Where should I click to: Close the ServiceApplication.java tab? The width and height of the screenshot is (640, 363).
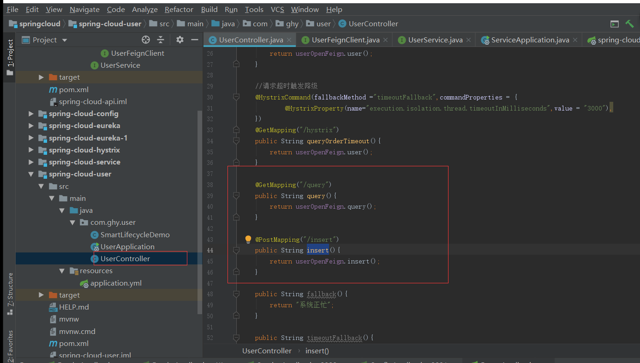pyautogui.click(x=575, y=40)
